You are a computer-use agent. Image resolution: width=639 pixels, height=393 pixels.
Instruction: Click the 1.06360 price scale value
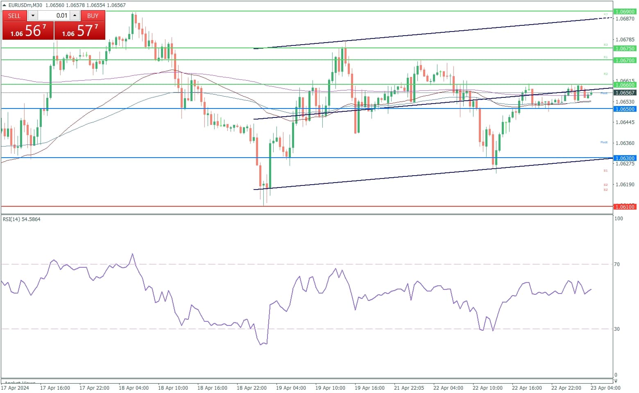[x=625, y=143]
